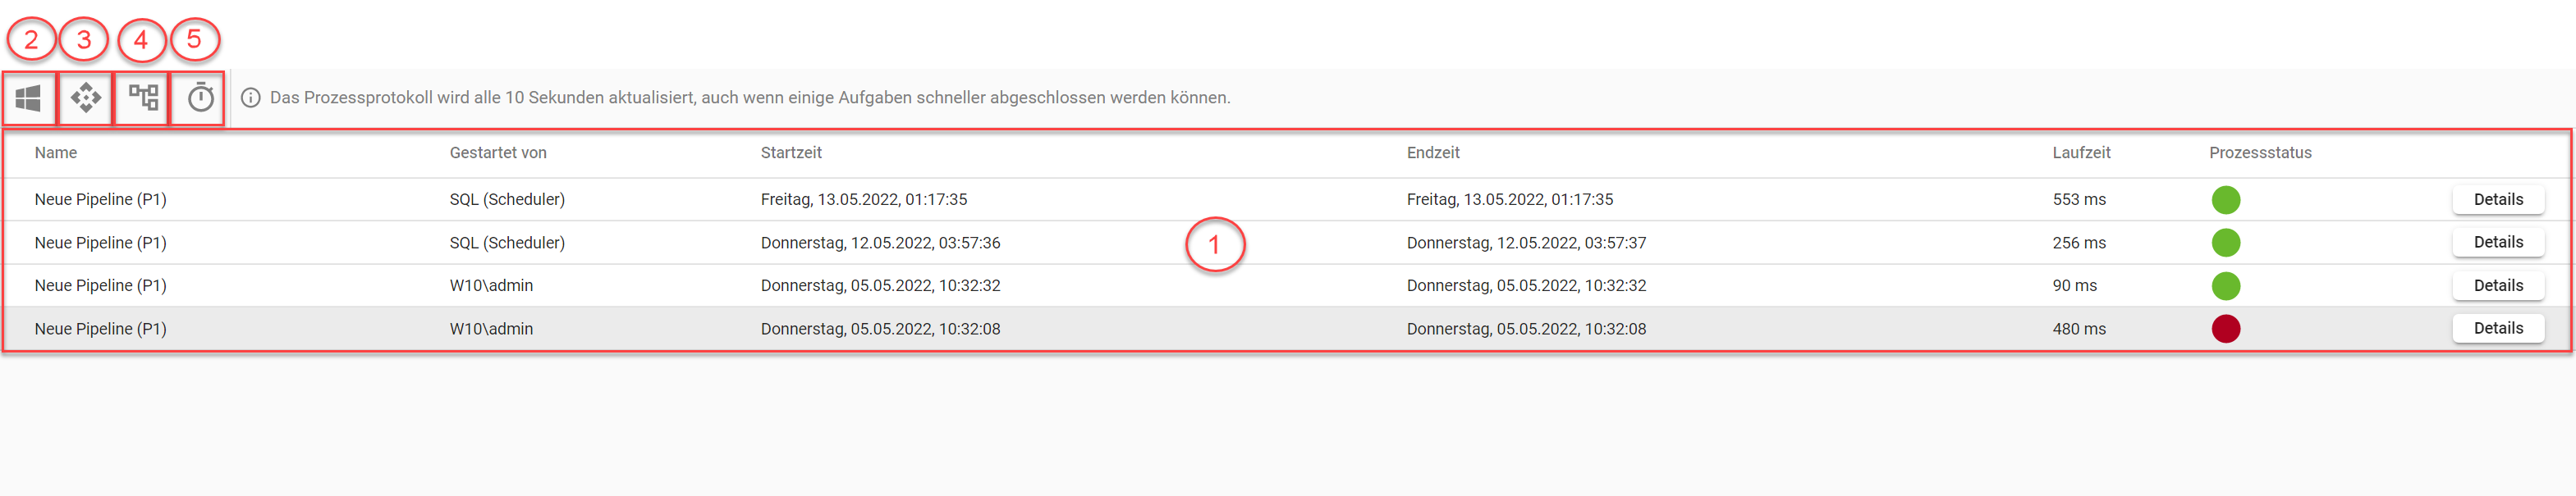This screenshot has height=496, width=2576.
Task: Open Details for the 03:57:36 pipeline run
Action: click(2498, 242)
